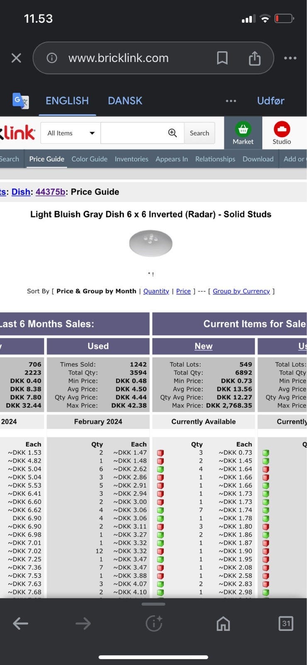Tap the share icon in address bar
307x665 pixels.
(254, 58)
